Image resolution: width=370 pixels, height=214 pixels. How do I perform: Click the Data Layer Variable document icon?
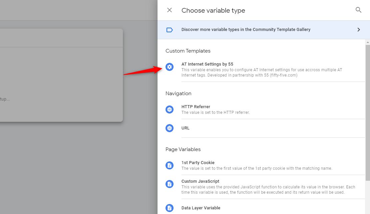pyautogui.click(x=170, y=208)
